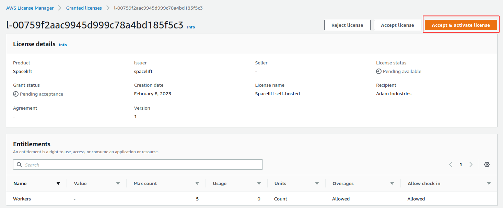Image resolution: width=503 pixels, height=208 pixels.
Task: Open Granted licenses breadcrumb link
Action: click(84, 8)
